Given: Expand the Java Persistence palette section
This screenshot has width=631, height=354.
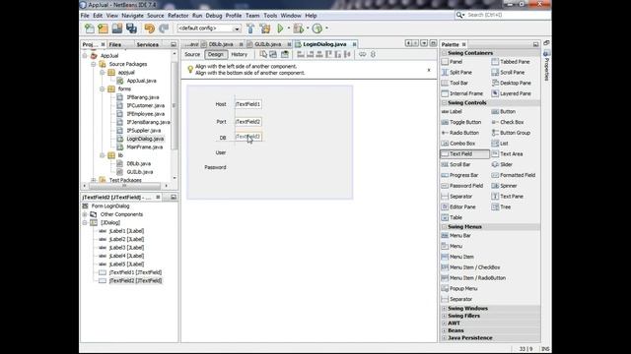Looking at the screenshot, I should [x=445, y=338].
